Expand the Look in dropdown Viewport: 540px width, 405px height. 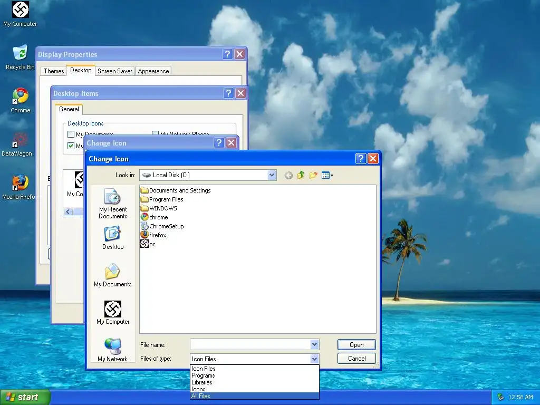[x=272, y=175]
